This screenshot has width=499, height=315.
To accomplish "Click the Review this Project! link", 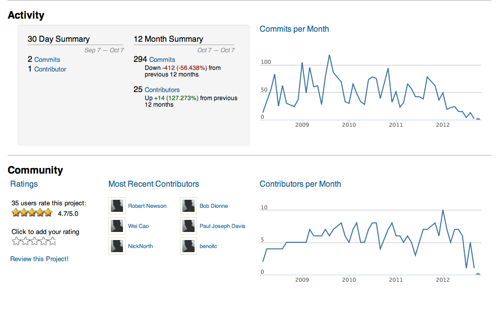I will click(x=39, y=259).
